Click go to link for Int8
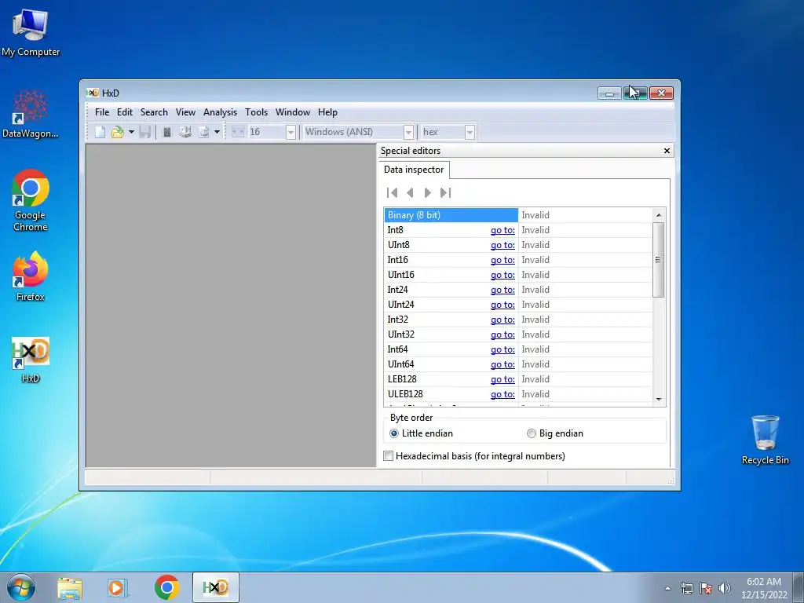This screenshot has width=804, height=603. click(x=502, y=230)
